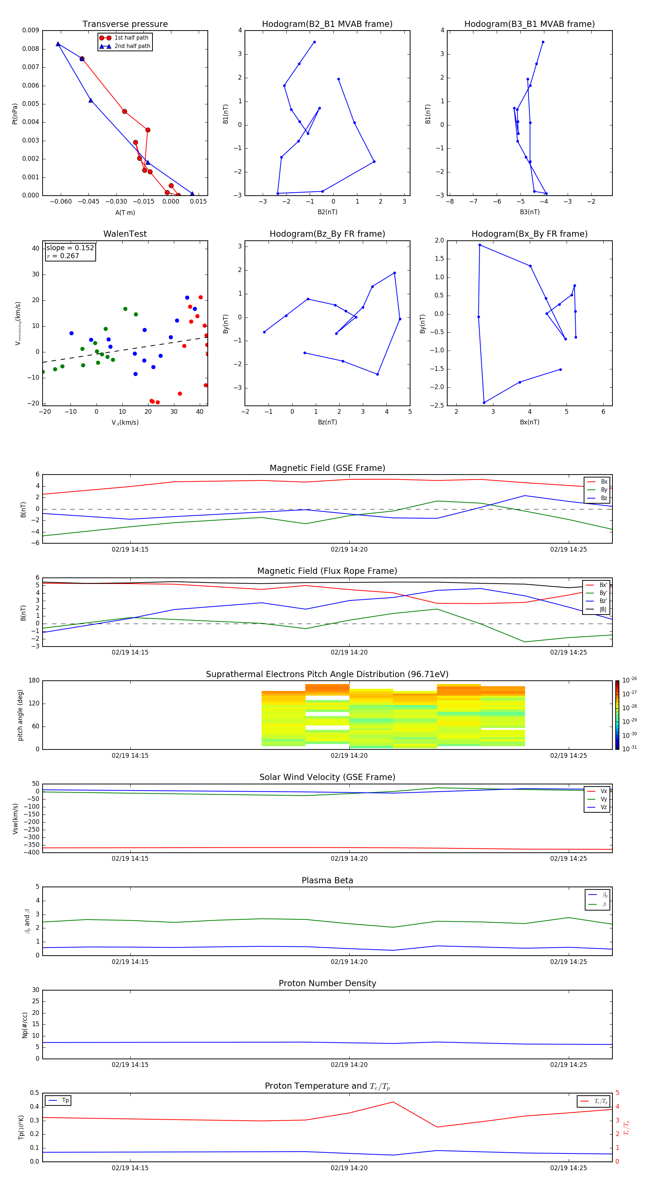Click the 'Hodogram(Bx_By FR frame)' title
This screenshot has width=655, height=1200.
click(529, 234)
